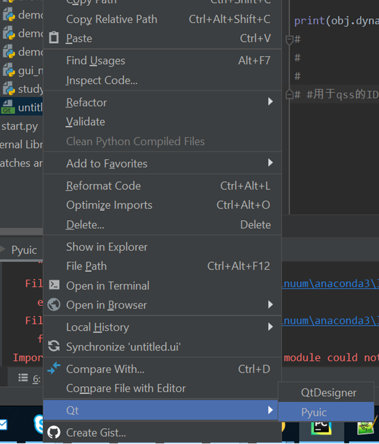Choose Inspect Code...

(x=162, y=81)
